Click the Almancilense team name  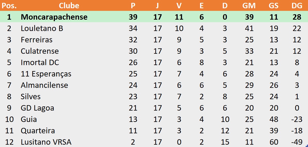tap(44, 85)
